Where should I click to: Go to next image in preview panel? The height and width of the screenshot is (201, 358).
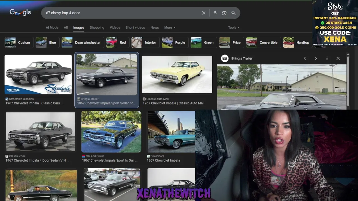tap(316, 58)
